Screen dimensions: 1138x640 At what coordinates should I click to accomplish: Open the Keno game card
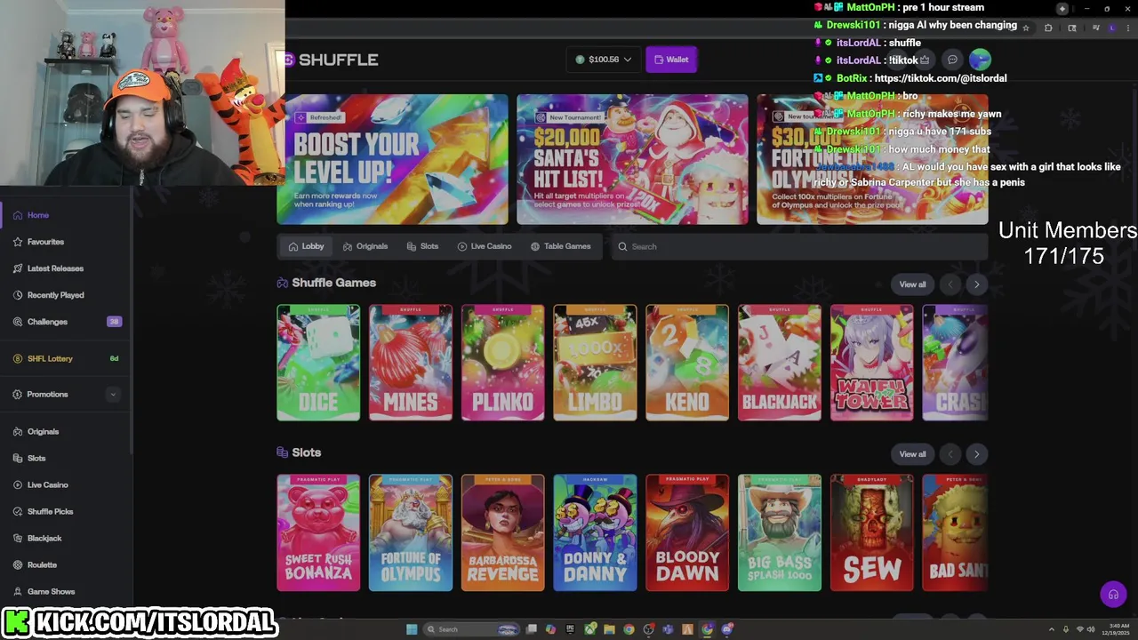[687, 363]
